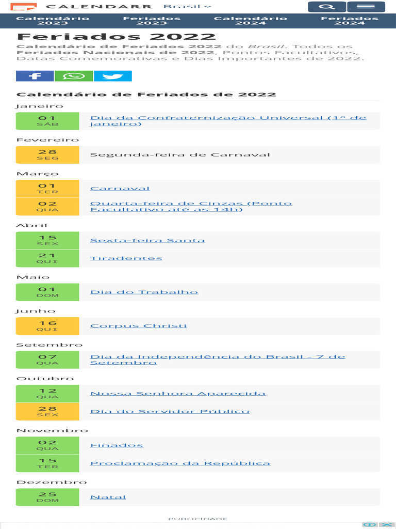Click the 21 QUI date box

(47, 258)
